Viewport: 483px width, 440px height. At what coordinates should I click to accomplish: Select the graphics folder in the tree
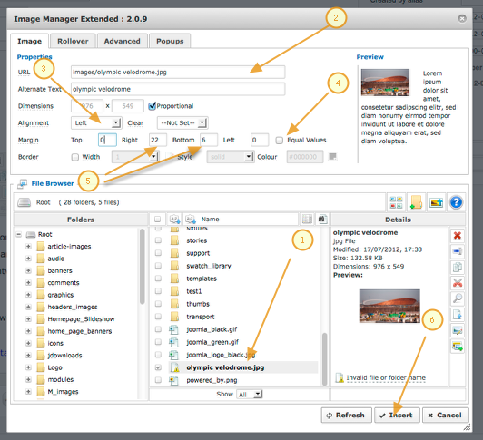tap(61, 295)
